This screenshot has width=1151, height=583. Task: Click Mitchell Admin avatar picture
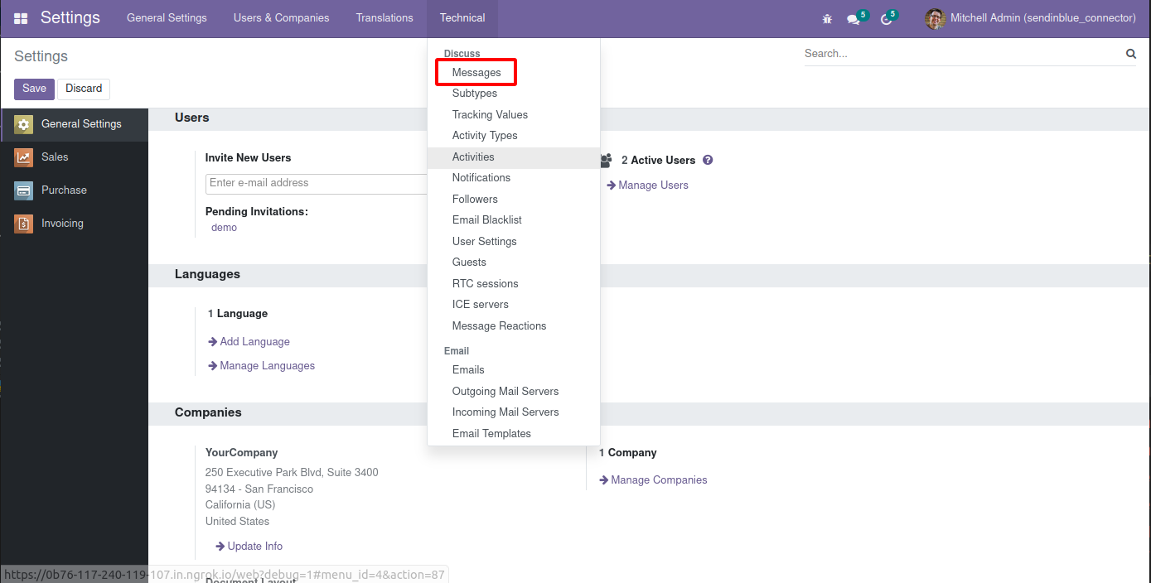[x=935, y=18]
